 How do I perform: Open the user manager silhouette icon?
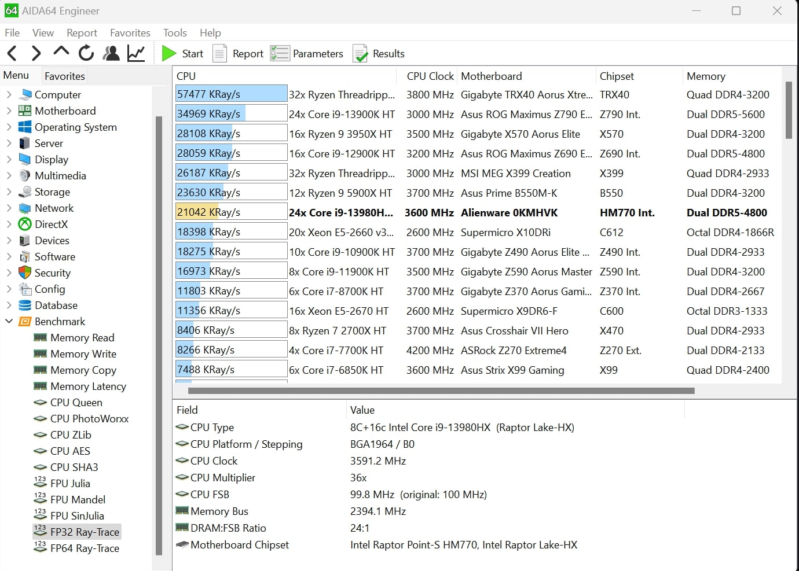[x=111, y=53]
